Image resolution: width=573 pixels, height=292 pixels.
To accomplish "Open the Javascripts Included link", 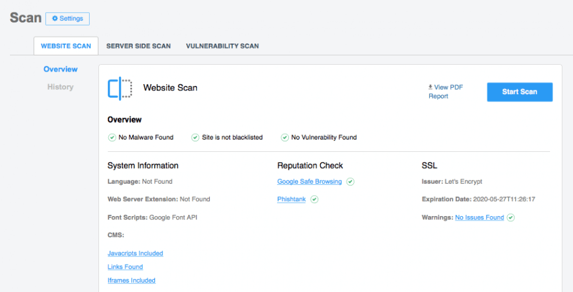I will [x=135, y=253].
